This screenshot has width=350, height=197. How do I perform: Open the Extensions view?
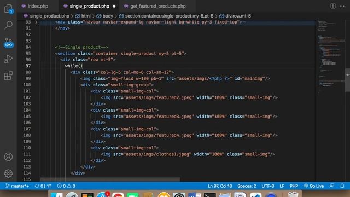tap(8, 76)
